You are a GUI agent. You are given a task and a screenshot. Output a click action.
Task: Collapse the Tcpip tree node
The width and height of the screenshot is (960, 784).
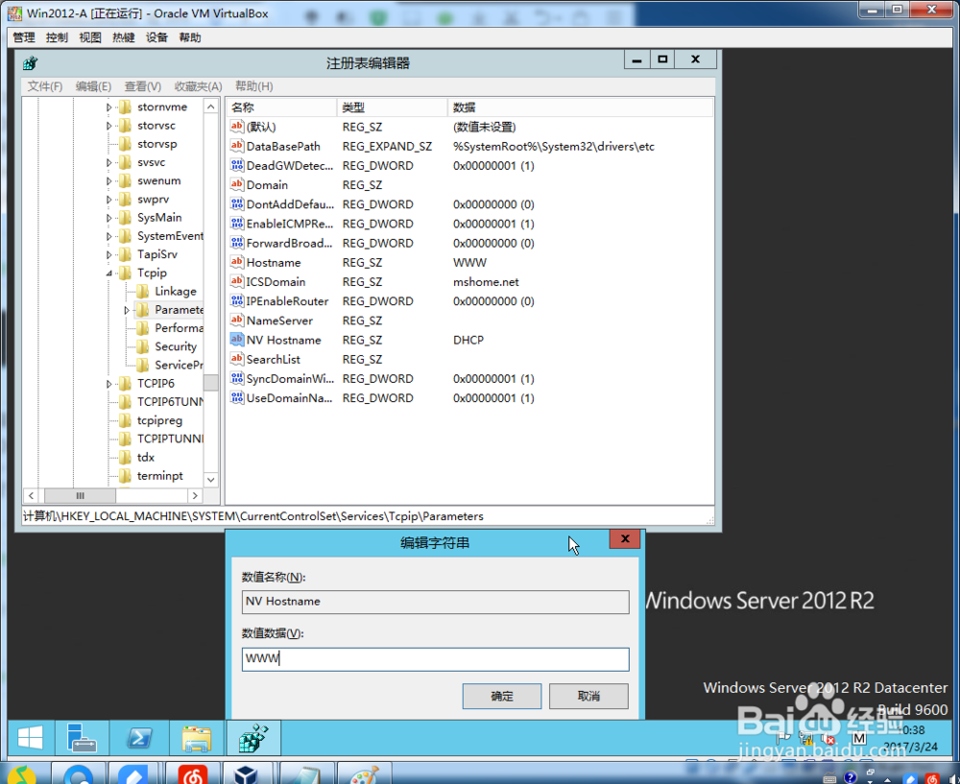(109, 273)
